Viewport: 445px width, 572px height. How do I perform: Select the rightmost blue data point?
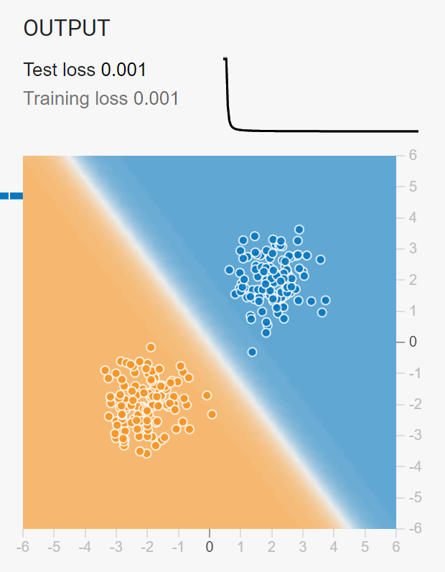coord(325,300)
